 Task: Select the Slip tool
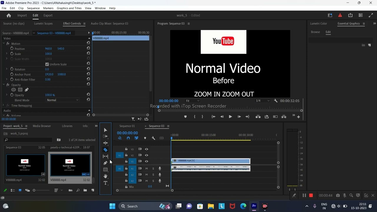(x=105, y=156)
